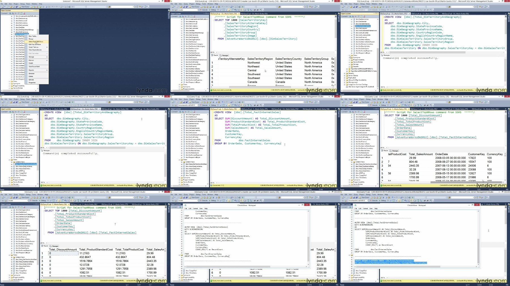The height and width of the screenshot is (286, 510).
Task: Select Results to Grid in SQLQuery11.sql window
Action: point(242,105)
